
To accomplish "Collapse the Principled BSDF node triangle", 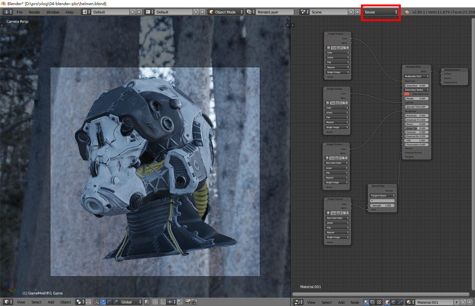I will tap(404, 67).
